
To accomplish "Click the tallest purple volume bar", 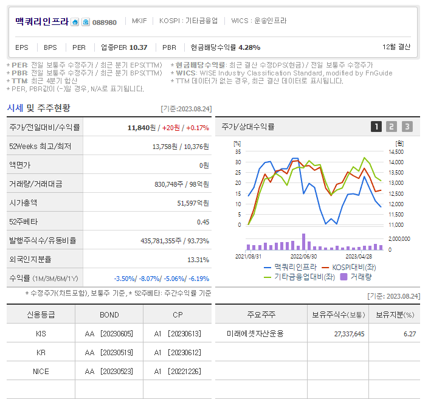I will point(303,241).
